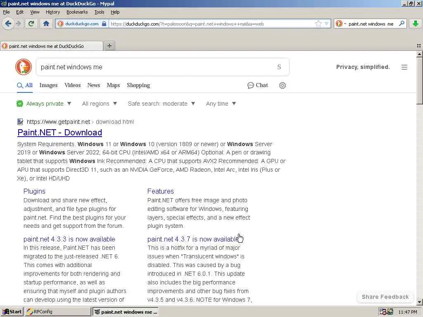Expand the All regions dropdown
Screen dimensions: 423x317
pyautogui.click(x=99, y=104)
